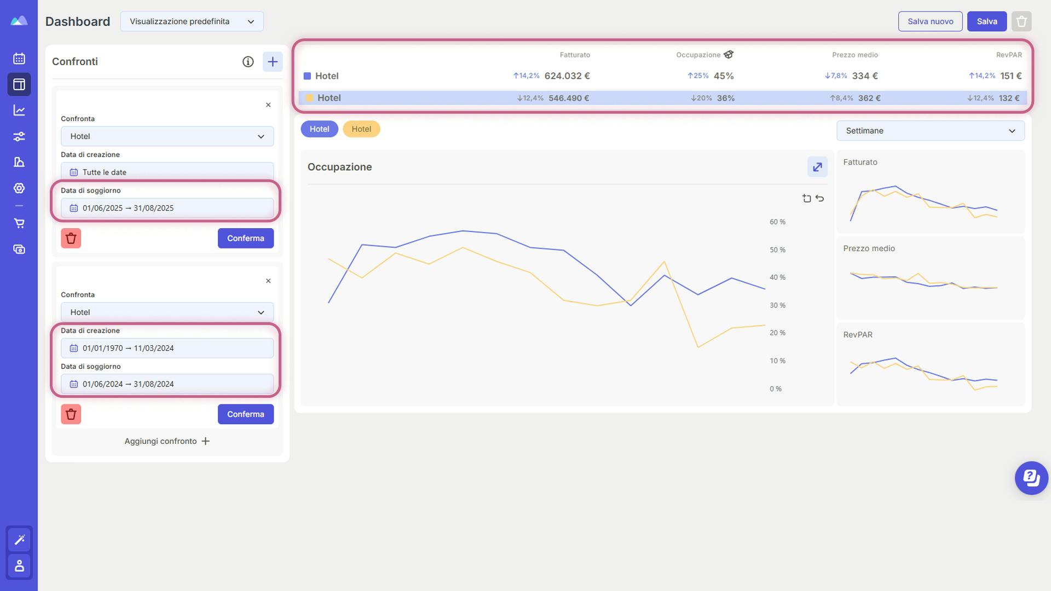
Task: Open the line chart analytics sidebar icon
Action: [19, 111]
